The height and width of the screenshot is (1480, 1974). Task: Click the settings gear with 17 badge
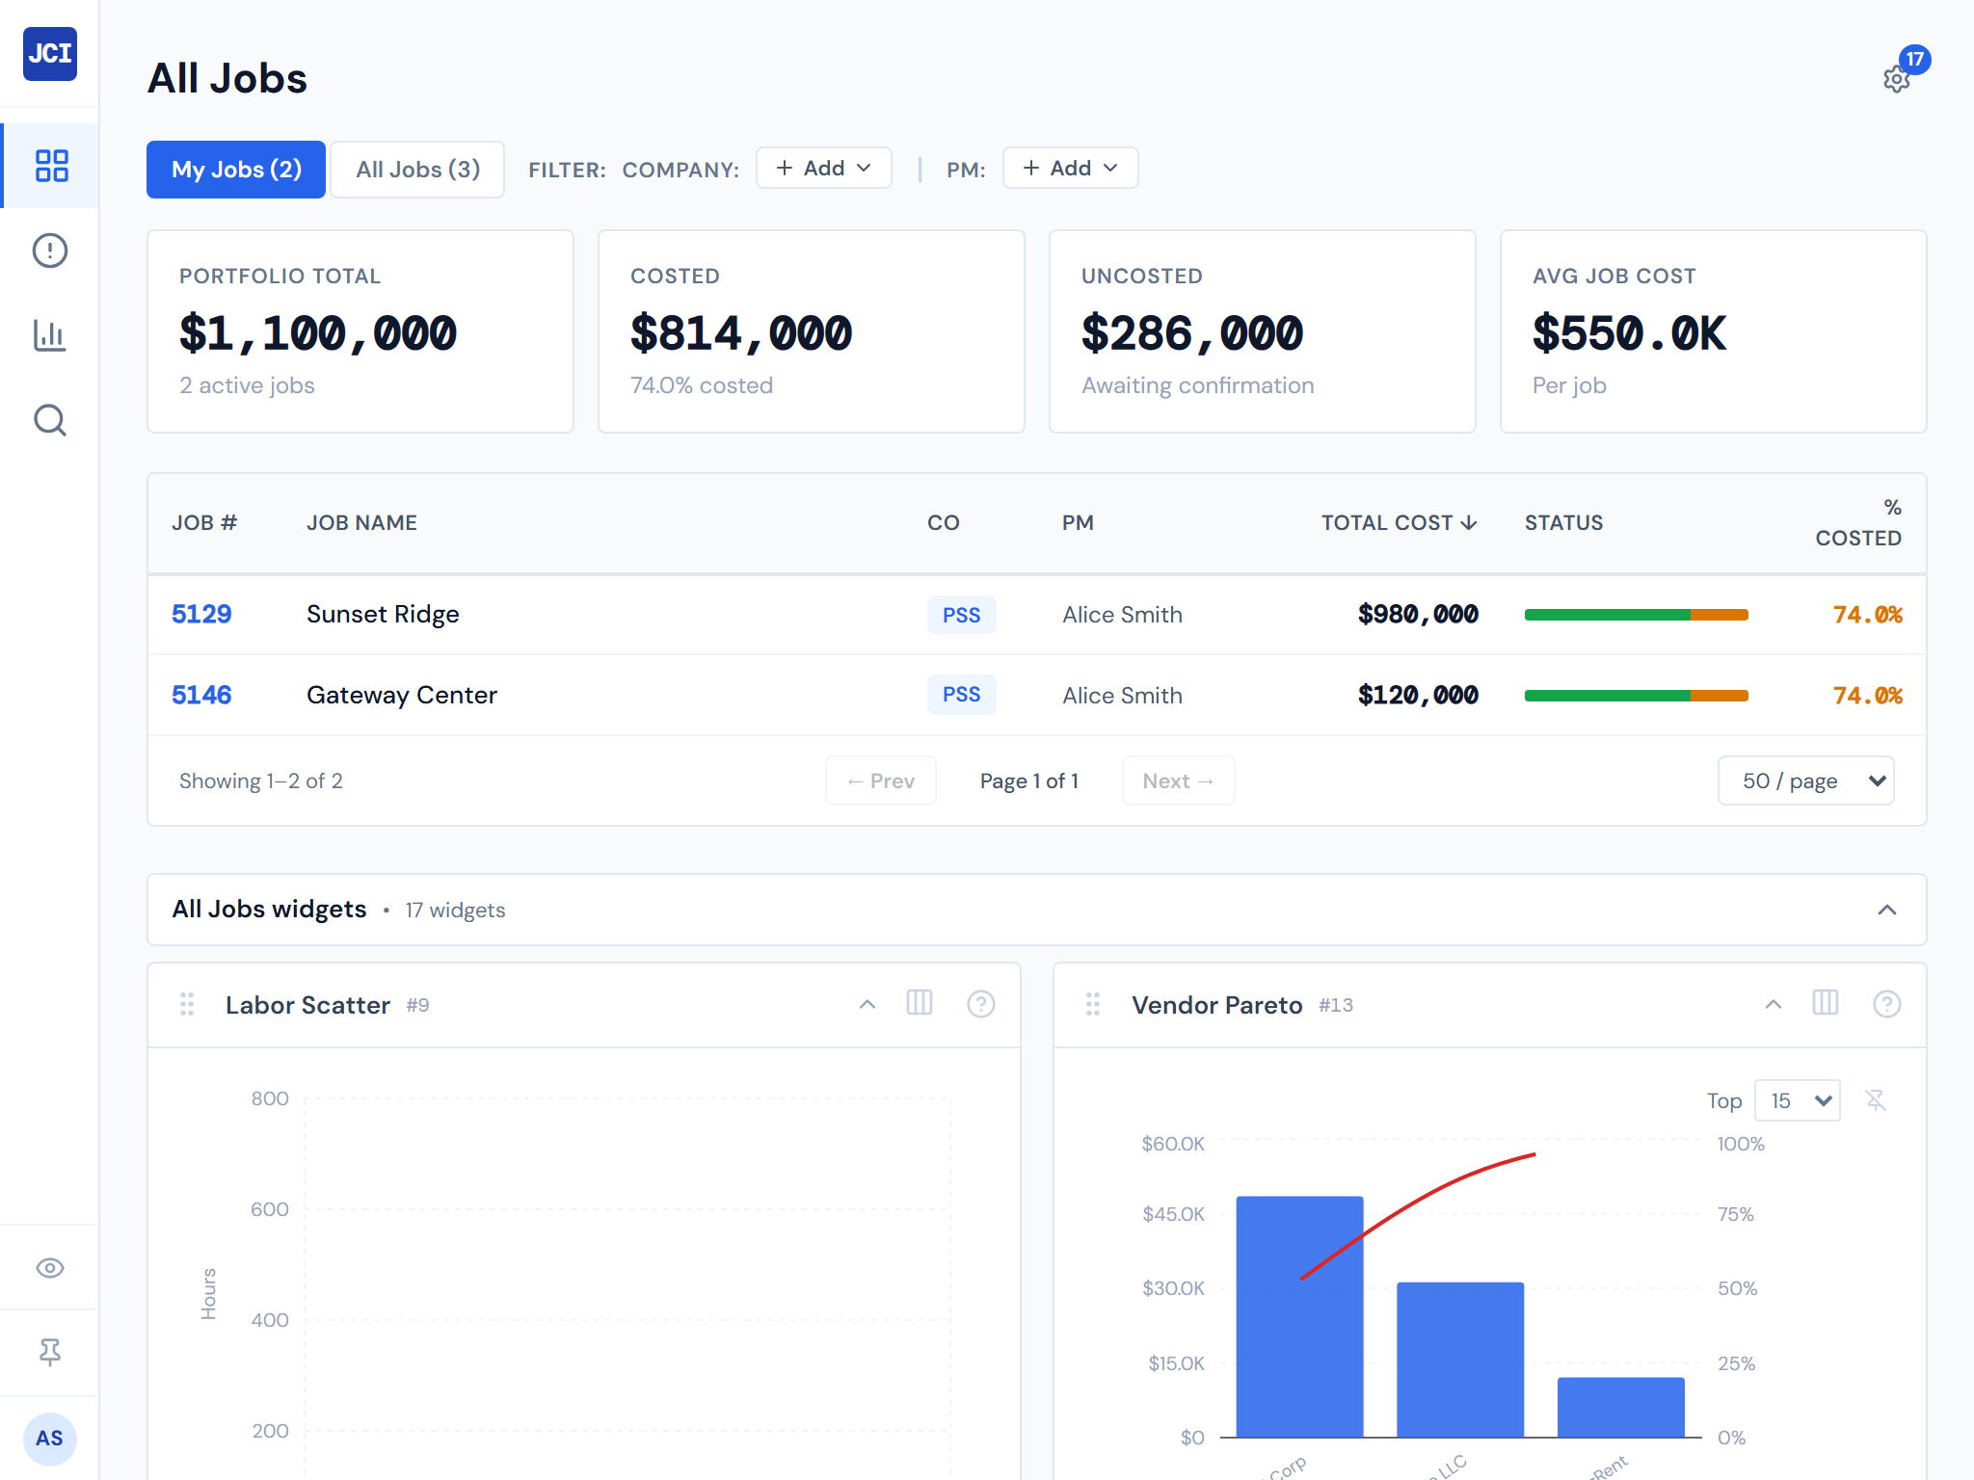(x=1896, y=79)
